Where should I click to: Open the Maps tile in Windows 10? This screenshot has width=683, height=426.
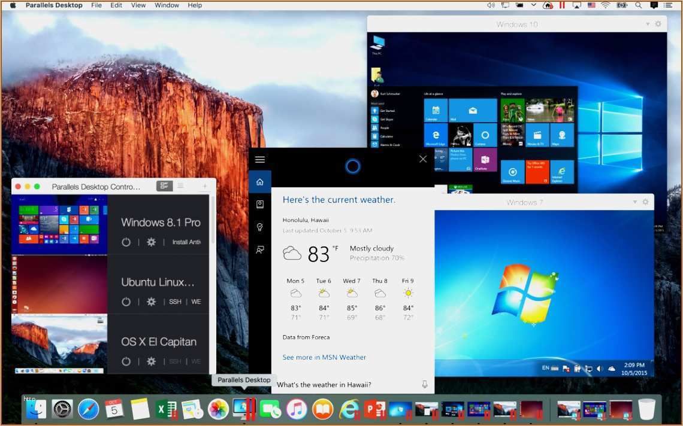point(562,135)
